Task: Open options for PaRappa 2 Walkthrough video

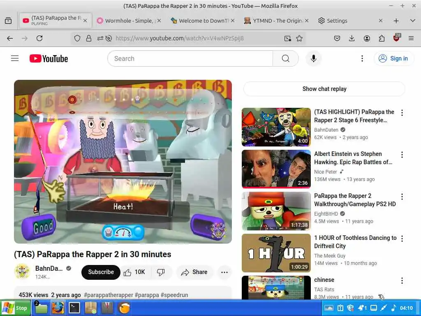Action: click(402, 197)
